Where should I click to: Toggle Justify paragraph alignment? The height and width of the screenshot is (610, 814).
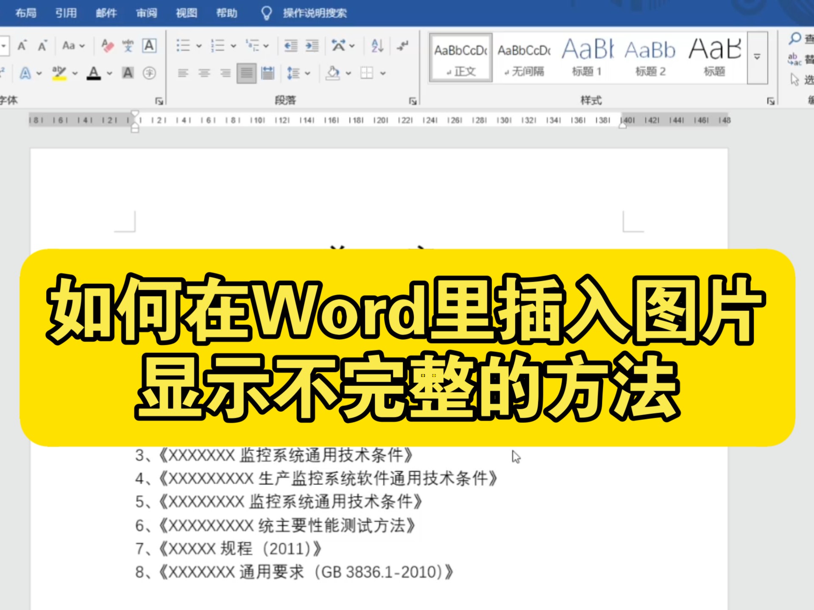click(x=246, y=73)
